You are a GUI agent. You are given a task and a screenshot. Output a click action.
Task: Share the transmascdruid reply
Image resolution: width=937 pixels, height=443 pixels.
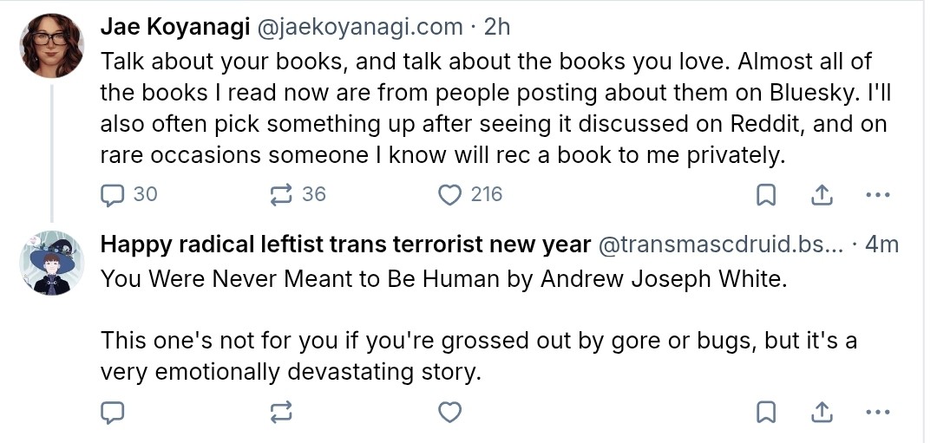[822, 412]
